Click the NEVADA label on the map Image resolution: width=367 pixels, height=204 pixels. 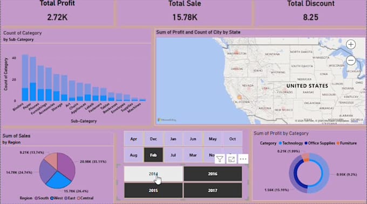248,86
